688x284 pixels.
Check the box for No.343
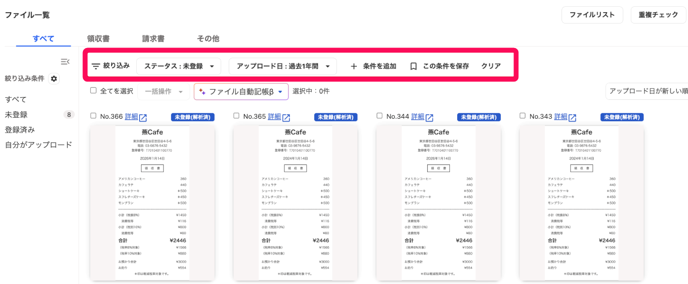click(523, 116)
